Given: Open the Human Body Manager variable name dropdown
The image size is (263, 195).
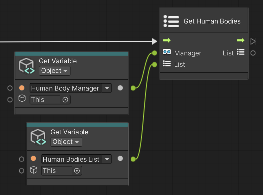Looking at the screenshot, I should (107, 88).
